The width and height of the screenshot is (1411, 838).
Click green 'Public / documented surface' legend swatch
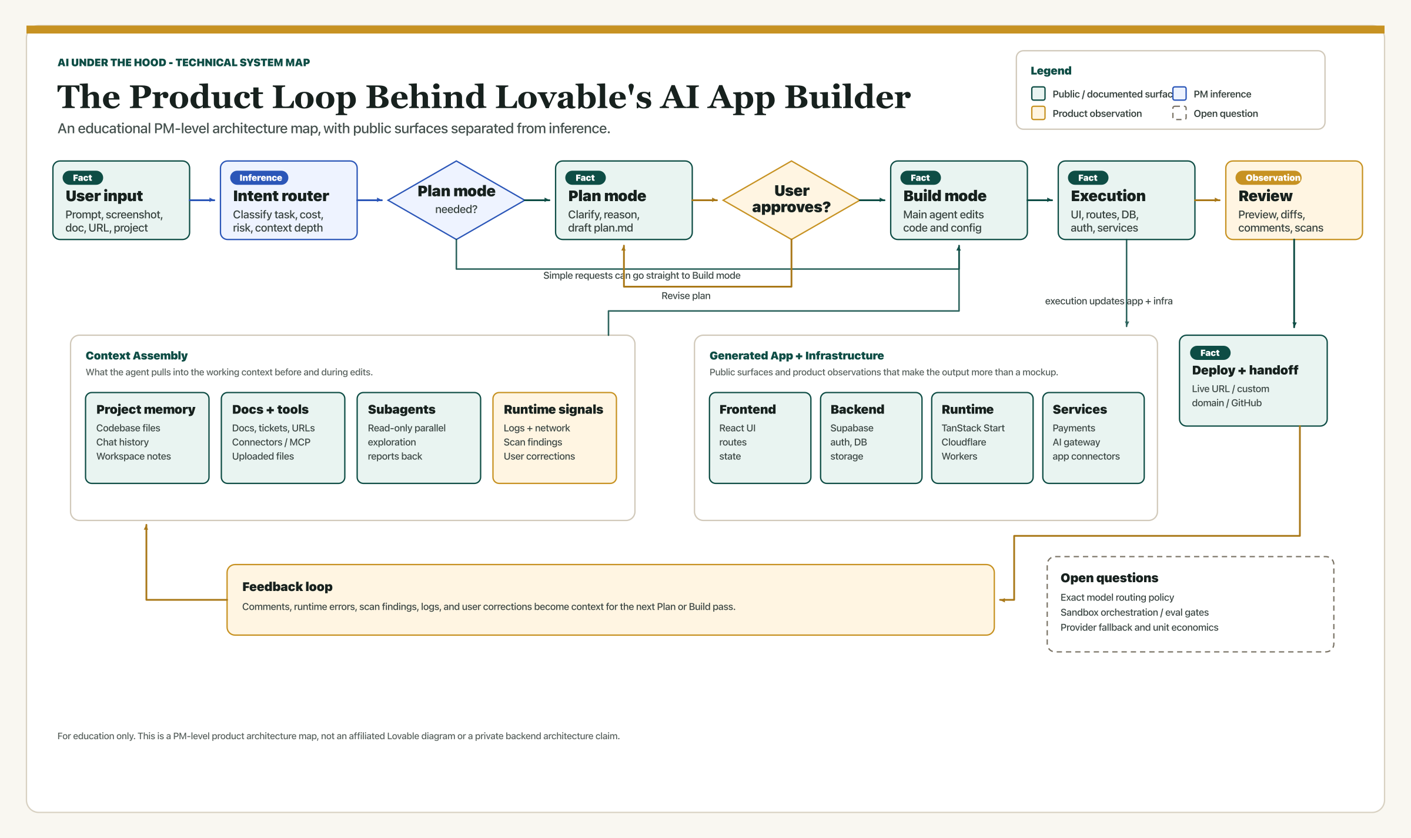pyautogui.click(x=1038, y=94)
